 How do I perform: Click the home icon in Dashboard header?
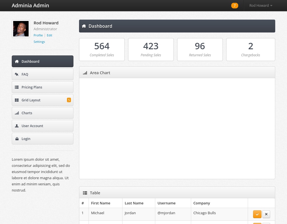(x=84, y=26)
